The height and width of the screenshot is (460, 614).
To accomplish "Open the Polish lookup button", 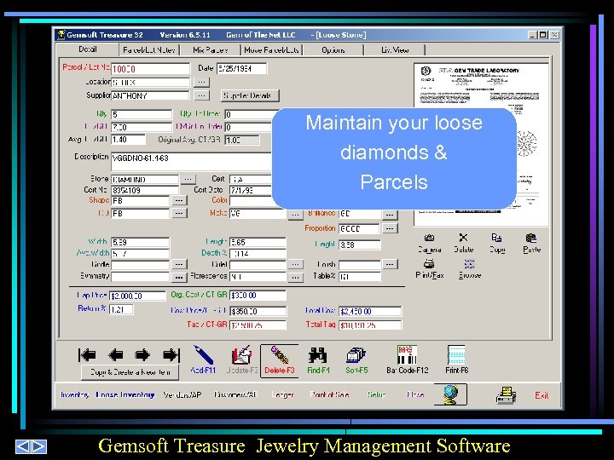I will (x=389, y=264).
